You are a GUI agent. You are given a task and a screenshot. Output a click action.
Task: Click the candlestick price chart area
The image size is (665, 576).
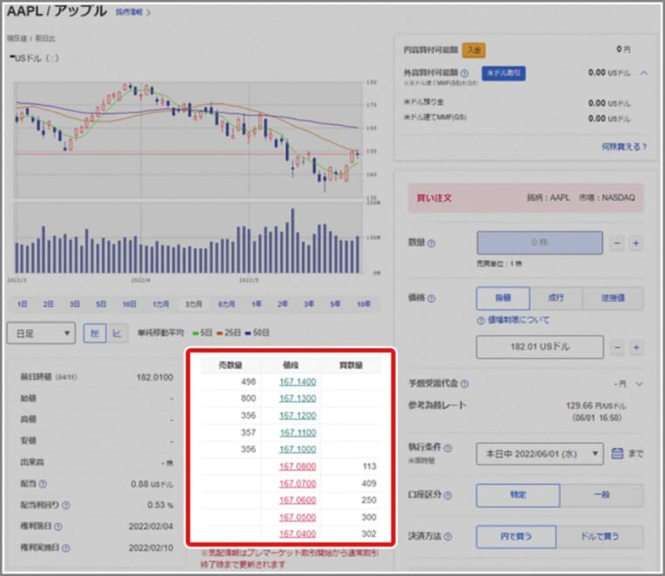[x=188, y=140]
